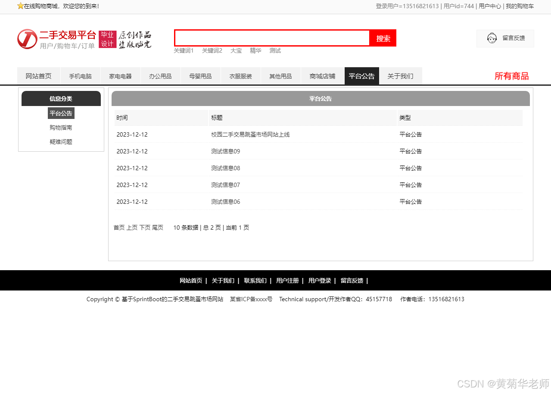Click the red 搜索 button
Viewport: 551px width, 393px height.
383,38
